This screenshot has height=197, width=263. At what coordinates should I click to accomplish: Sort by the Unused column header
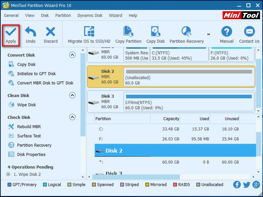tap(225, 119)
